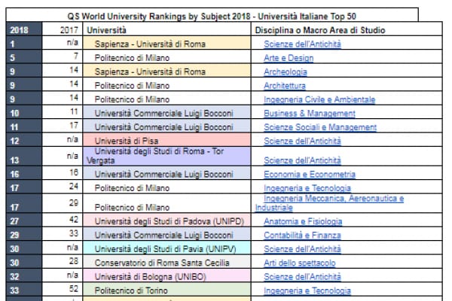Click the 2018 rank 10 cell
The image size is (452, 301).
pos(24,112)
